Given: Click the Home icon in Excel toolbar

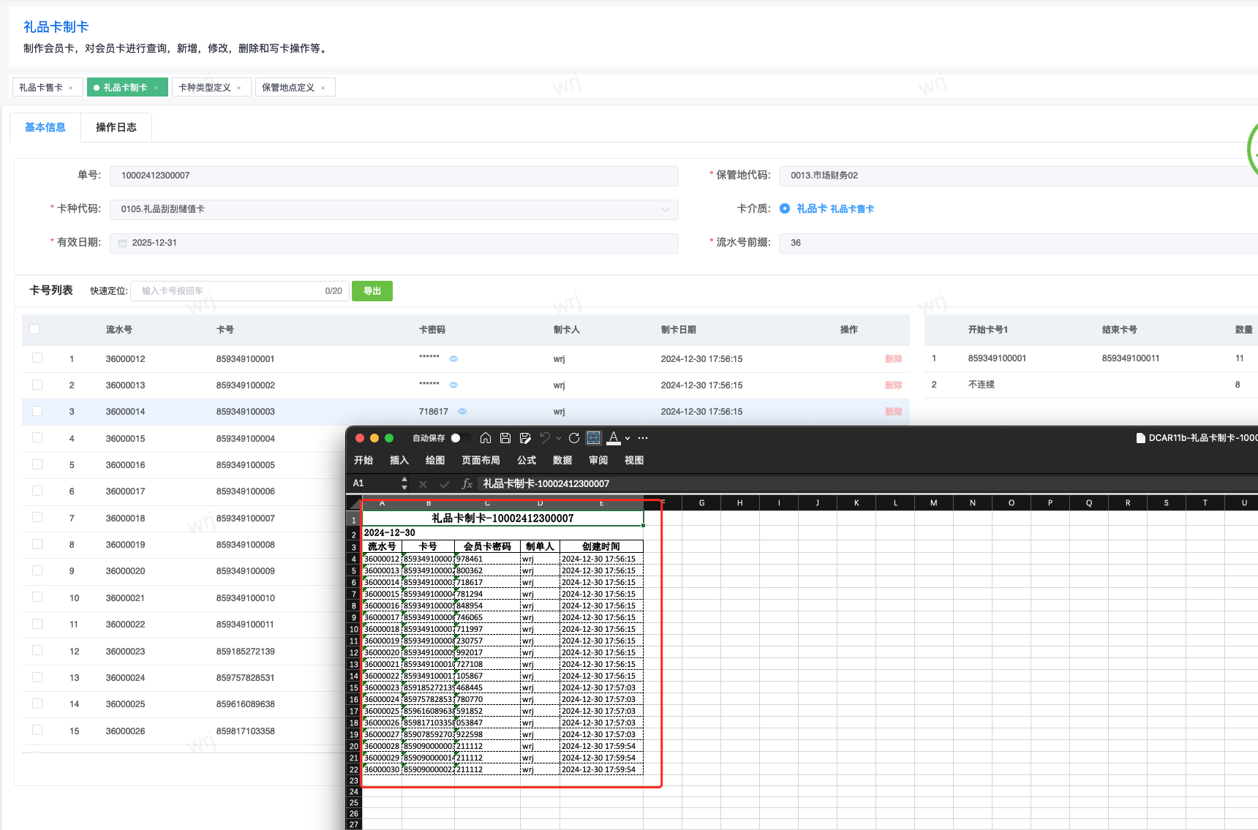Looking at the screenshot, I should coord(485,438).
